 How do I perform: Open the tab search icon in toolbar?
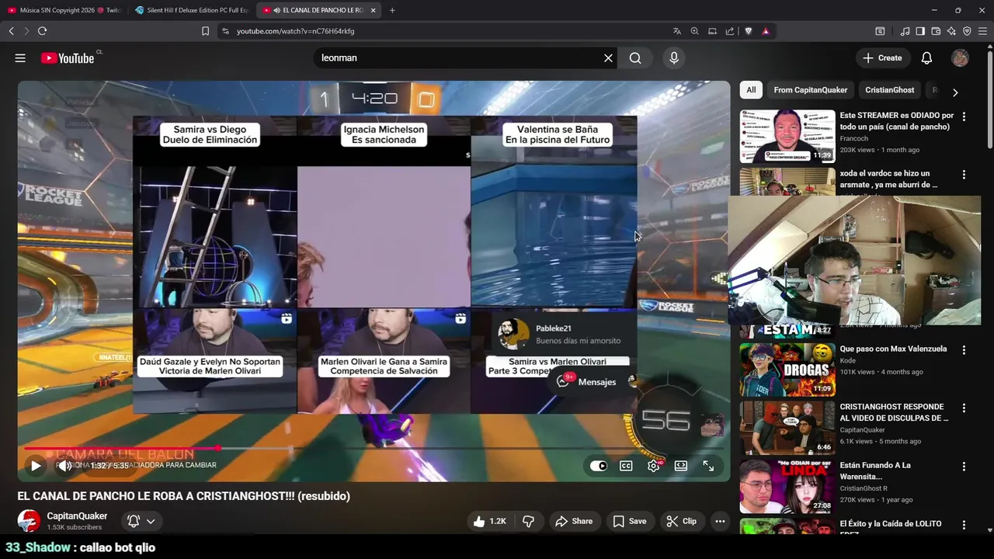coord(880,31)
